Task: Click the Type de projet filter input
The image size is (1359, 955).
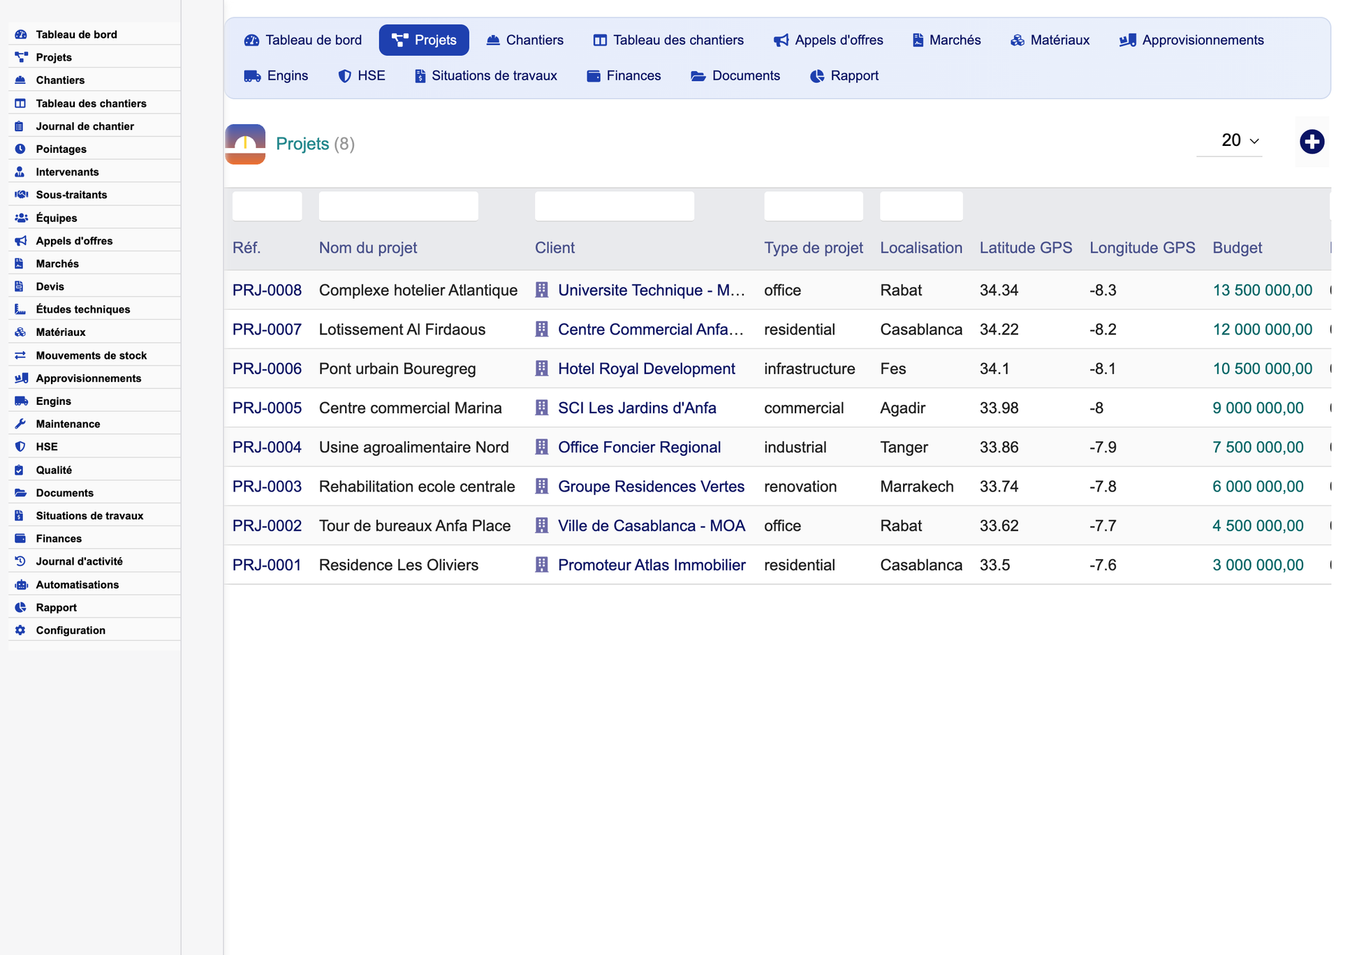Action: 814,206
